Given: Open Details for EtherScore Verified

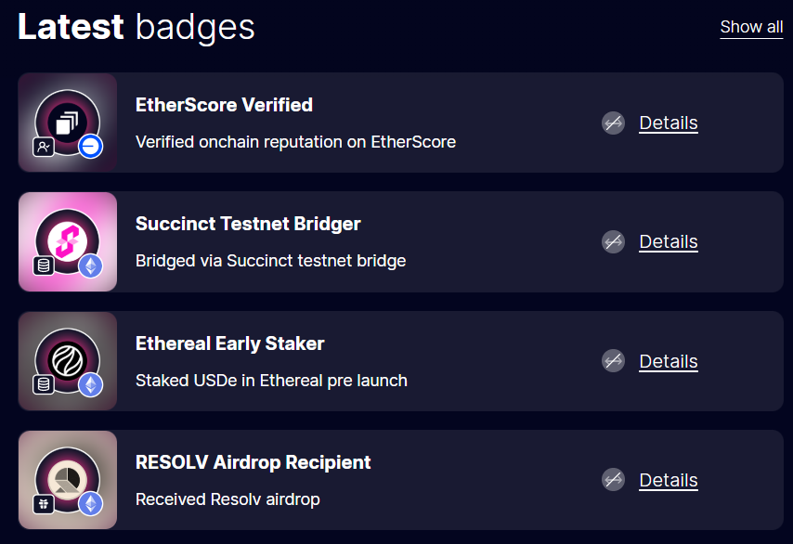Looking at the screenshot, I should coord(668,123).
